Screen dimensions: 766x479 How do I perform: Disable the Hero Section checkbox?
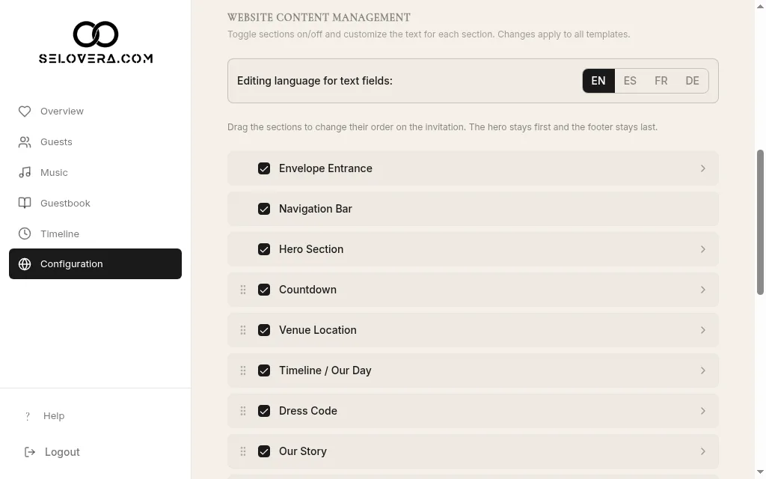pyautogui.click(x=264, y=249)
